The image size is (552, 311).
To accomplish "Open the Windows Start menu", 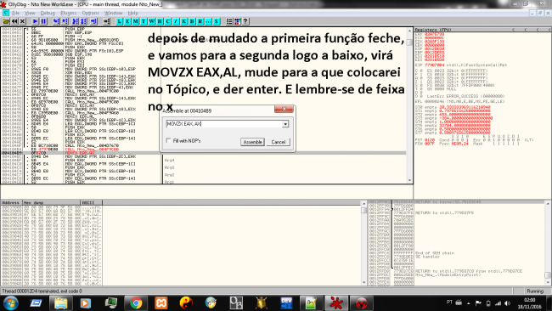I will [x=10, y=303].
